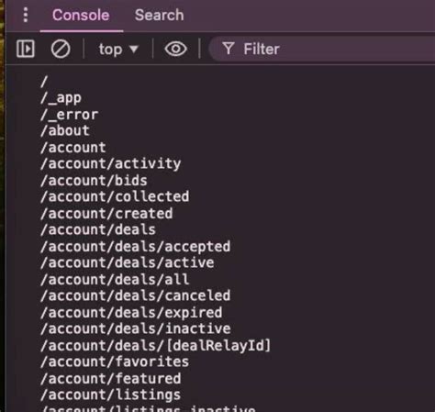
Task: Select the /account/bids entry
Action: (94, 181)
